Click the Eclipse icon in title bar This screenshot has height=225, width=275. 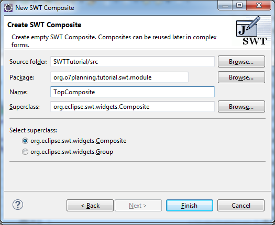click(x=8, y=8)
